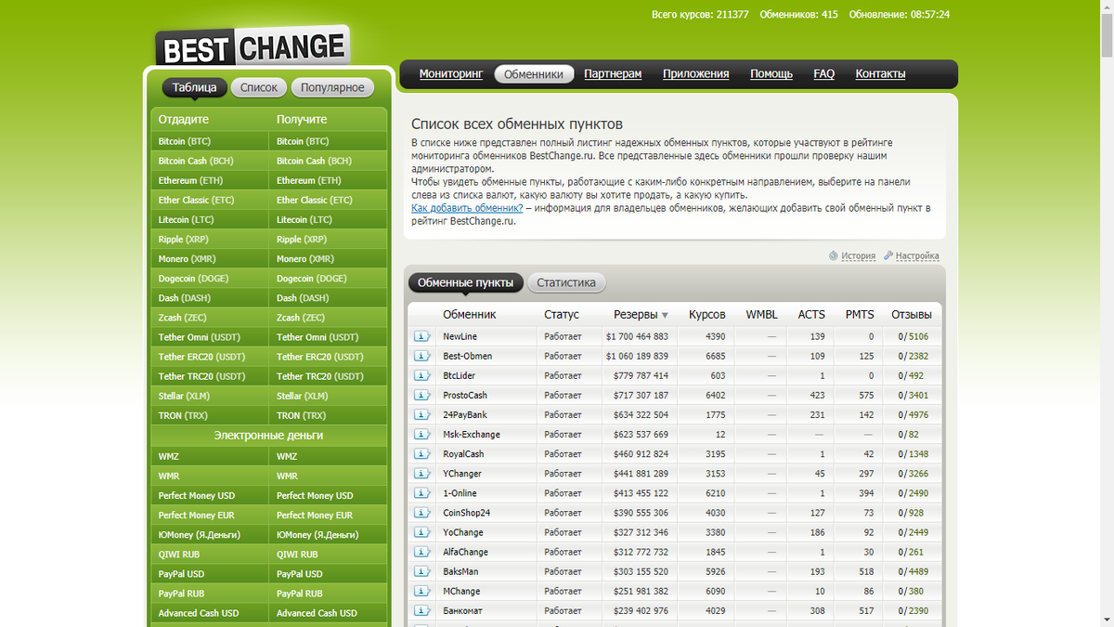Switch to the Статистика tab
This screenshot has height=627, width=1114.
pos(566,282)
